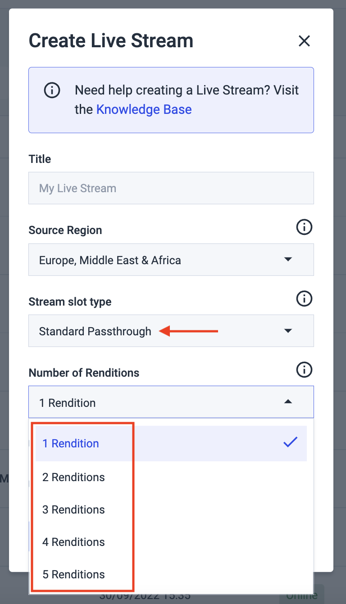The image size is (346, 604).
Task: Open the Knowledge Base link
Action: [x=144, y=109]
